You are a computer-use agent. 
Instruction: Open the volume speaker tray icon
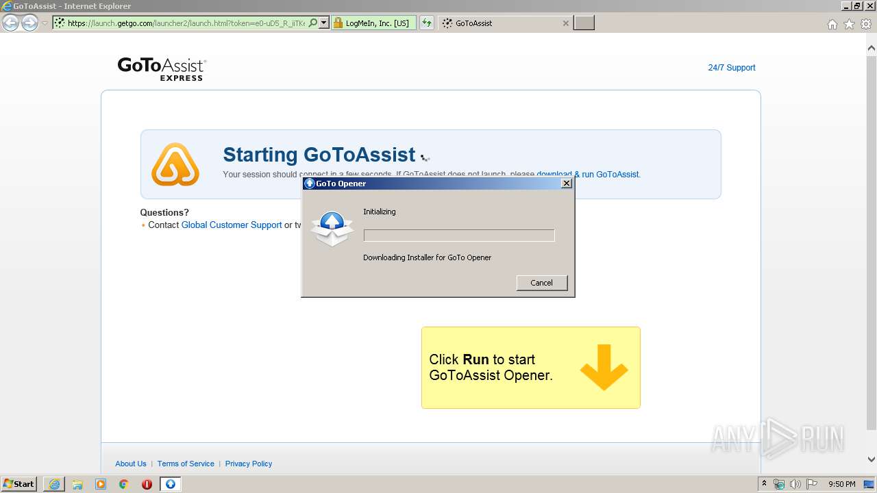point(795,484)
